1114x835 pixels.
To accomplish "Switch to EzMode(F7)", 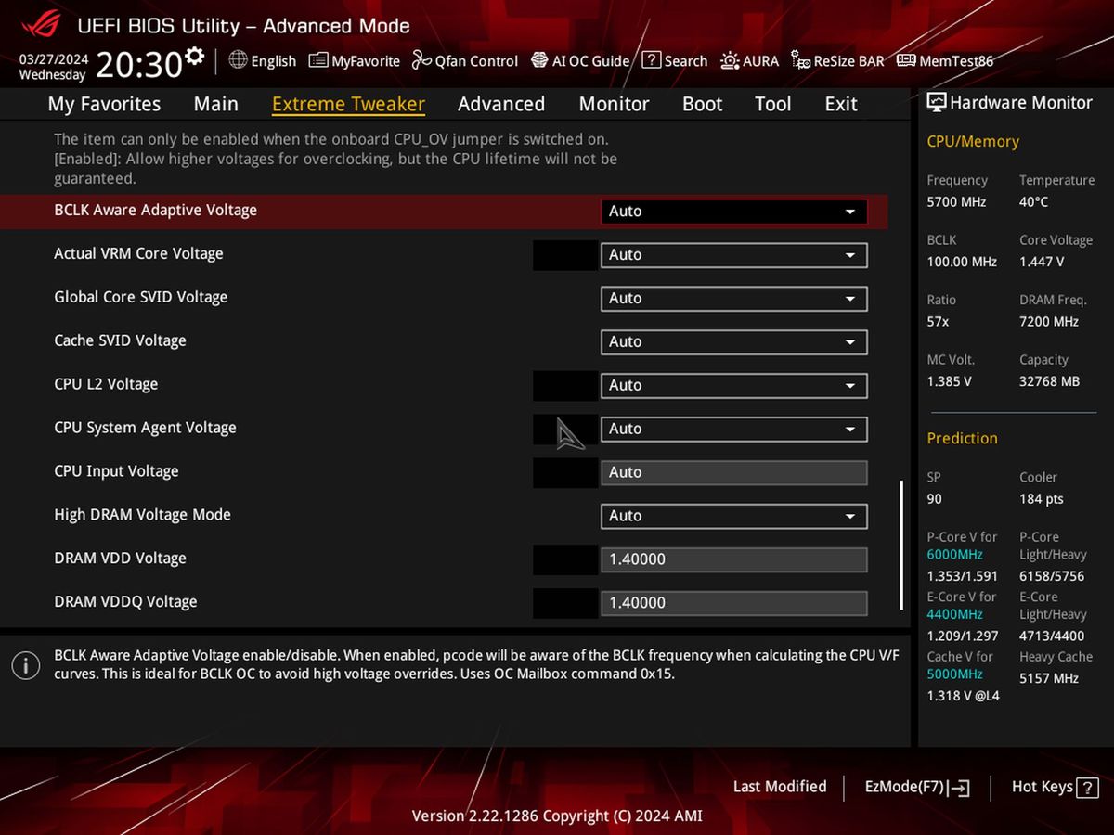I will (x=916, y=787).
